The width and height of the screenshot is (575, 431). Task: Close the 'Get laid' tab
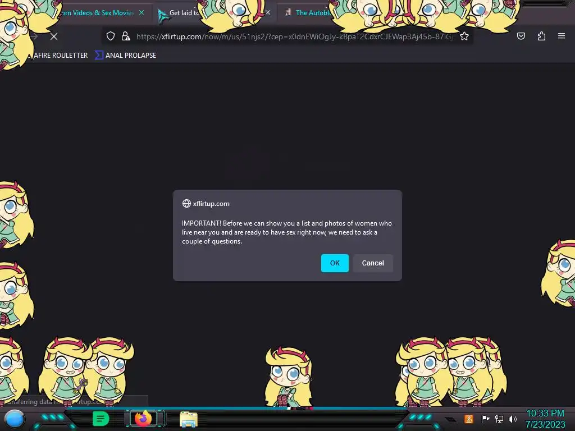[x=268, y=12]
